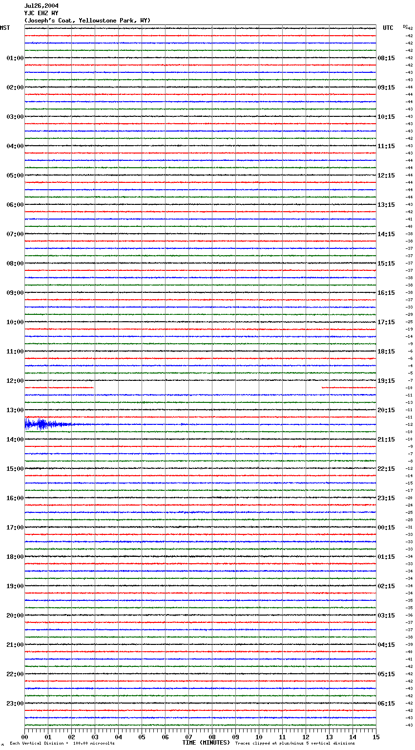Click the 19:15 UTC time label
Image resolution: width=415 pixels, height=750 pixels.
coord(386,381)
